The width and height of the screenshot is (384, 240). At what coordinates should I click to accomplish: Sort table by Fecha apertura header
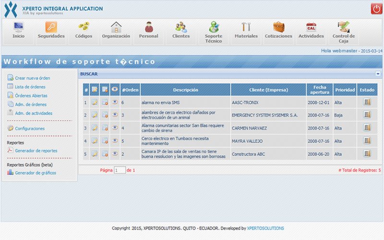coord(320,90)
